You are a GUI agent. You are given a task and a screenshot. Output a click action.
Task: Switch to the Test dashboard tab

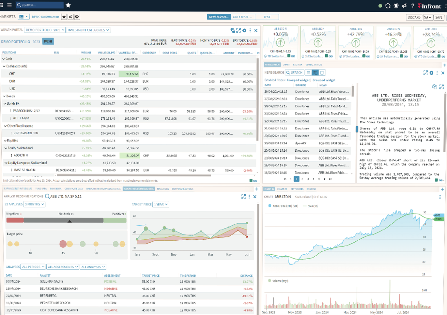point(267,17)
